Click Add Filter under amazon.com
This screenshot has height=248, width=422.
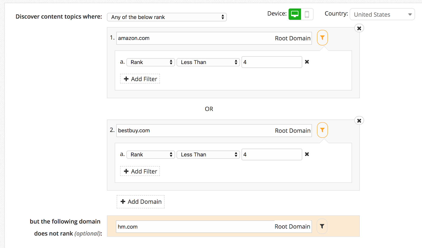(140, 79)
